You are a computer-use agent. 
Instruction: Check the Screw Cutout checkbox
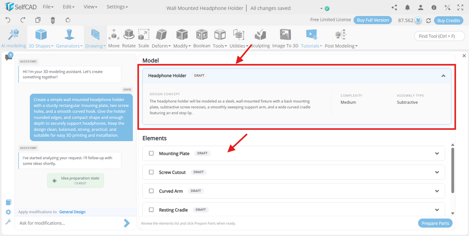(x=151, y=172)
